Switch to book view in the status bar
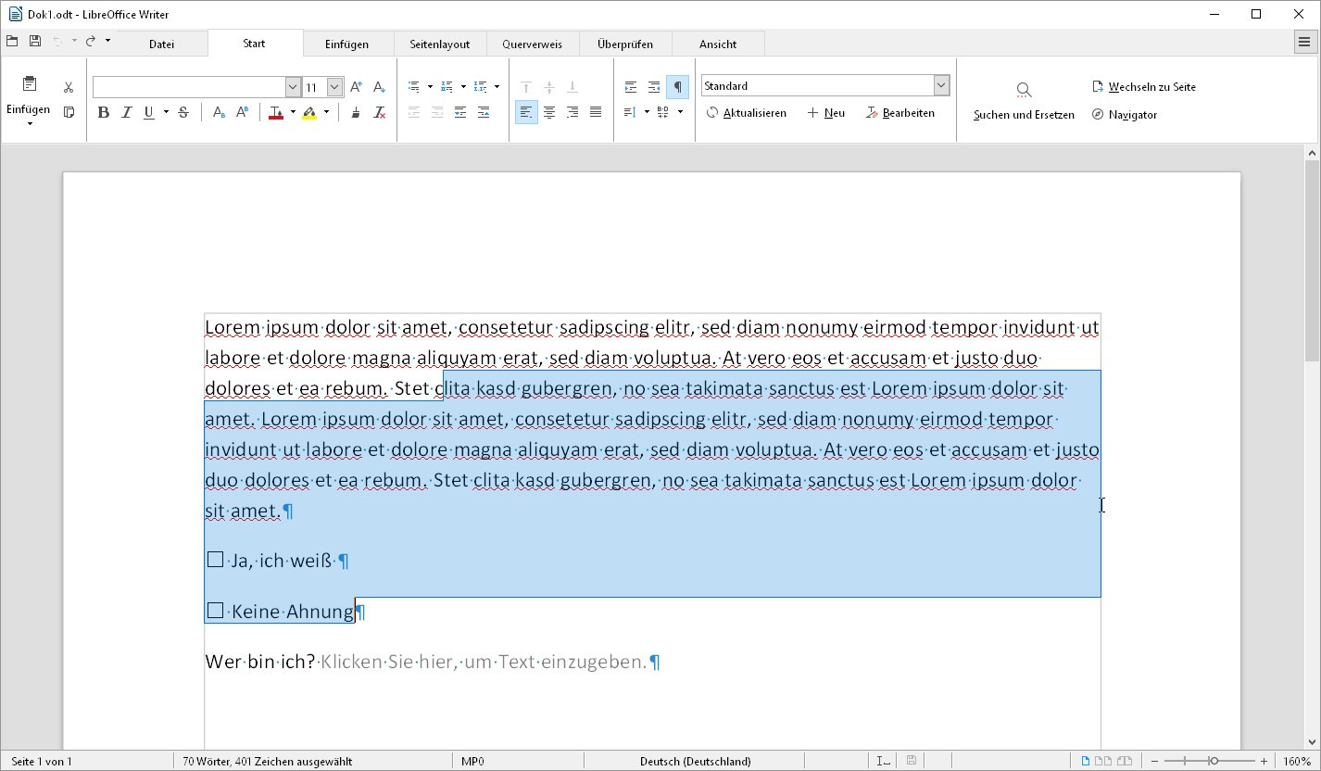 (x=1124, y=761)
